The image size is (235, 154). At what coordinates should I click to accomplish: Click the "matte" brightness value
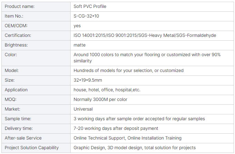coord(80,45)
